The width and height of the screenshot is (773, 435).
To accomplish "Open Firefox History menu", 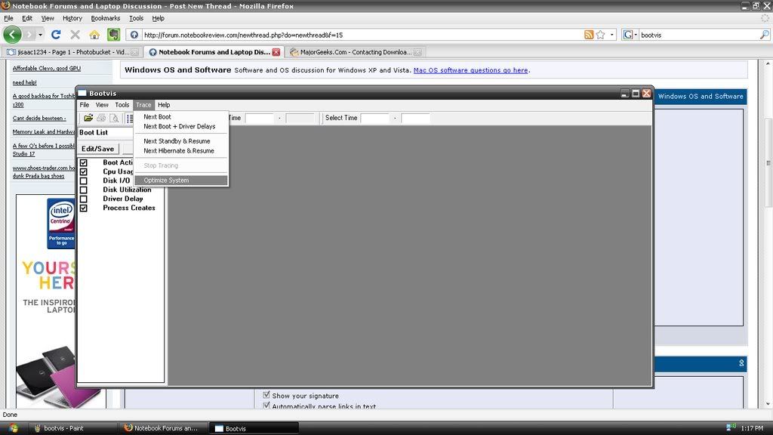I will [72, 18].
